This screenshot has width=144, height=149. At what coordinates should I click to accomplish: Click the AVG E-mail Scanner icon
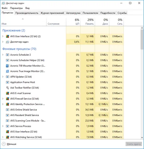pos(7,93)
